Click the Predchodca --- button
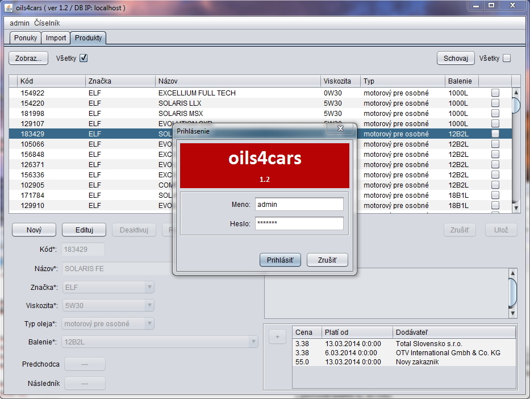This screenshot has height=399, width=530. tap(85, 364)
